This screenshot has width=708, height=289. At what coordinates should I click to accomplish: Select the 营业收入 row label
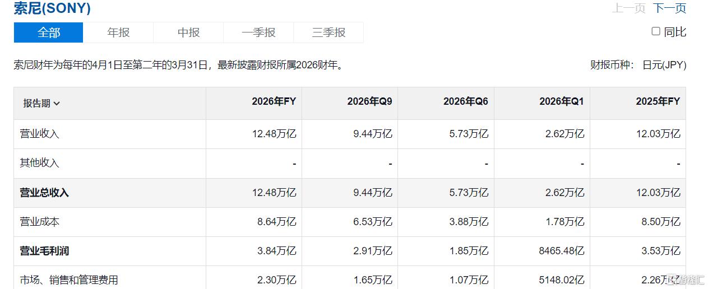click(x=39, y=134)
